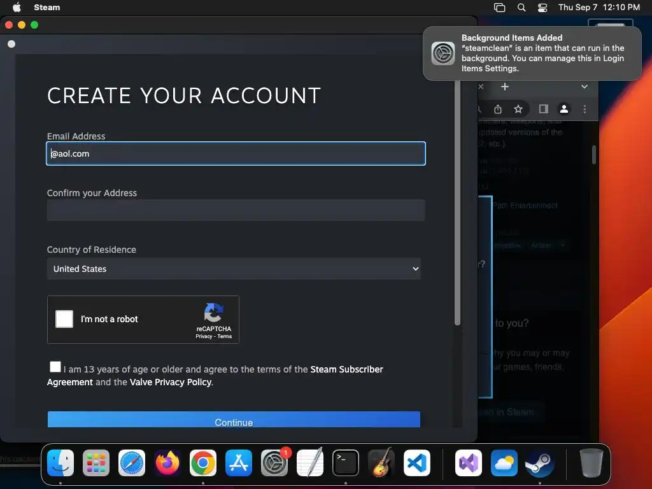Click the Chrome share icon

tap(498, 109)
